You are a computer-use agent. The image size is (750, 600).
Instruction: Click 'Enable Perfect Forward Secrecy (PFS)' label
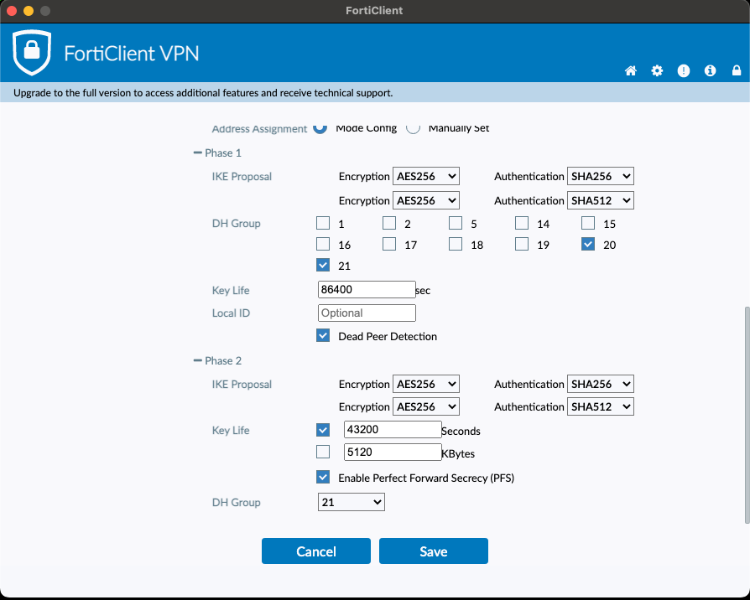click(x=426, y=478)
